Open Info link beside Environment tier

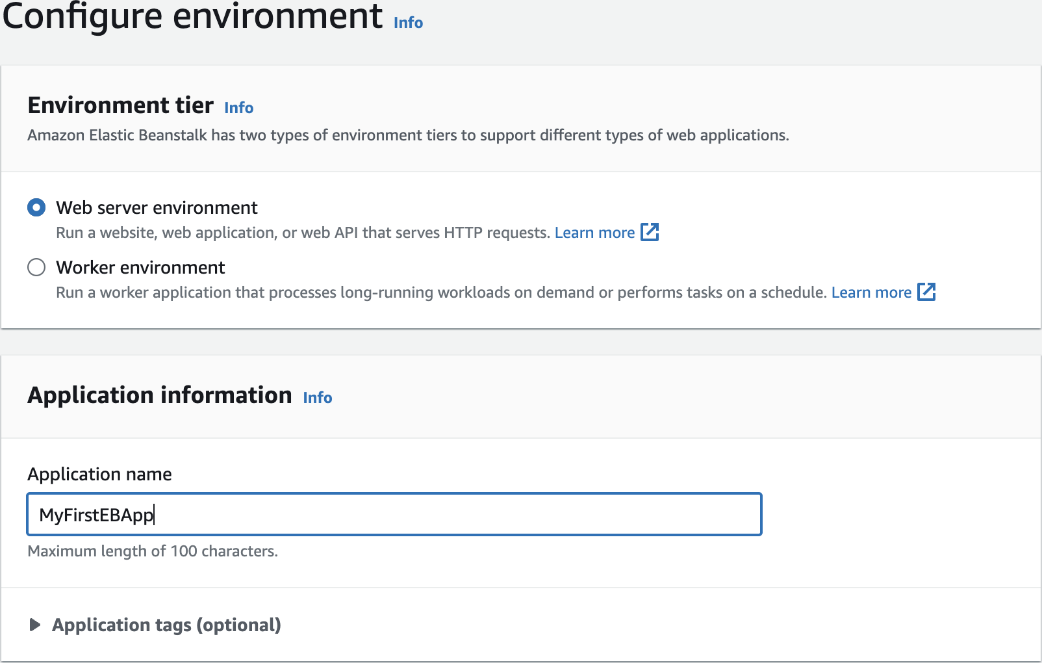[238, 108]
